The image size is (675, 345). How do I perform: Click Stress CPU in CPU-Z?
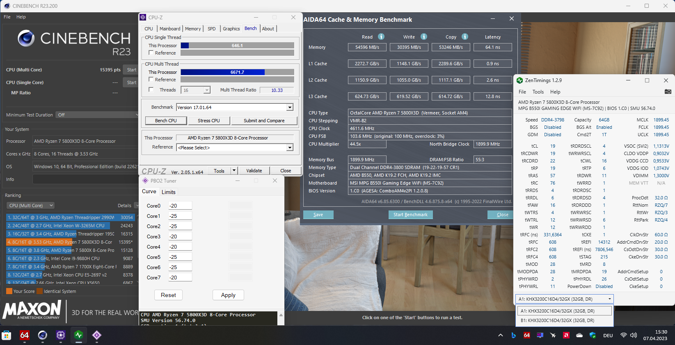[x=209, y=121]
